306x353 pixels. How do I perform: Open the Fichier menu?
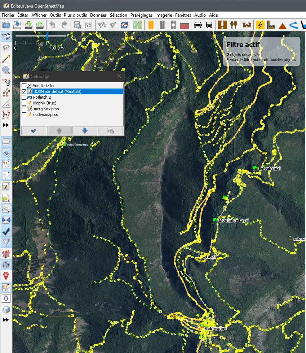pos(8,15)
